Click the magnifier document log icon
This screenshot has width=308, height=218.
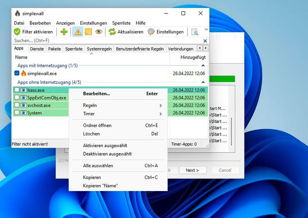pos(195,32)
